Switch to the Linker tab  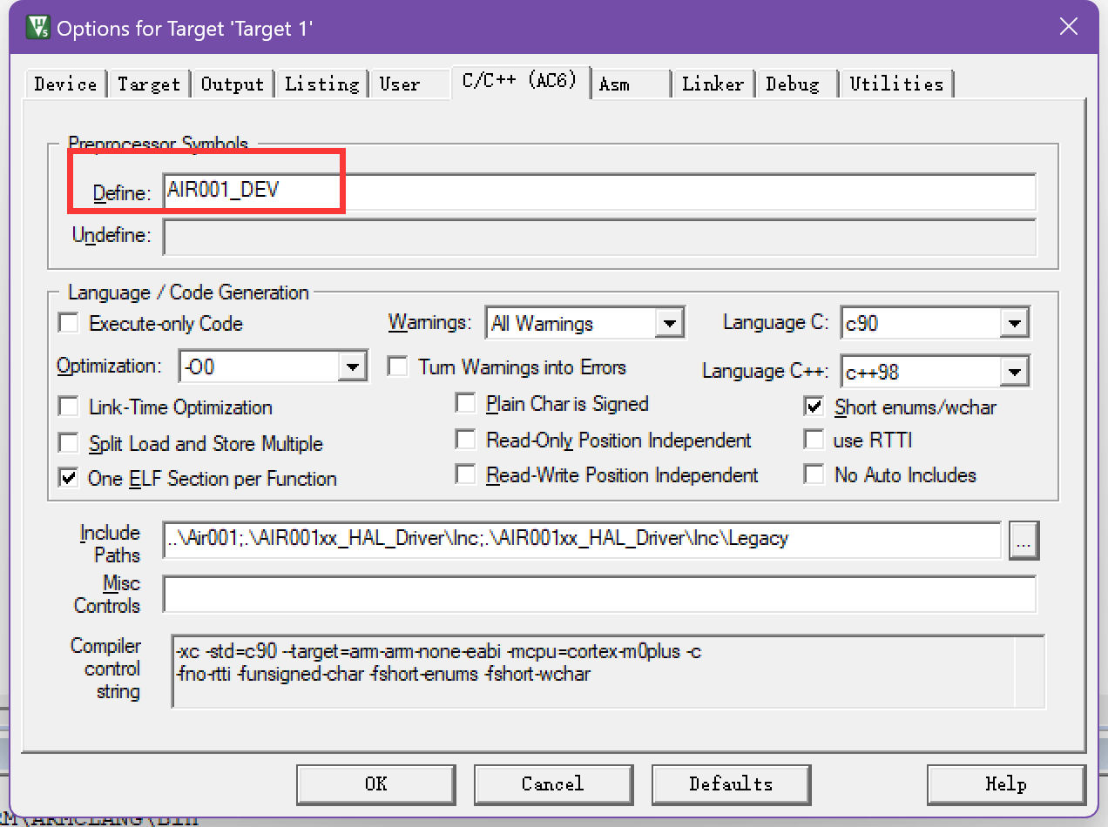[x=713, y=84]
